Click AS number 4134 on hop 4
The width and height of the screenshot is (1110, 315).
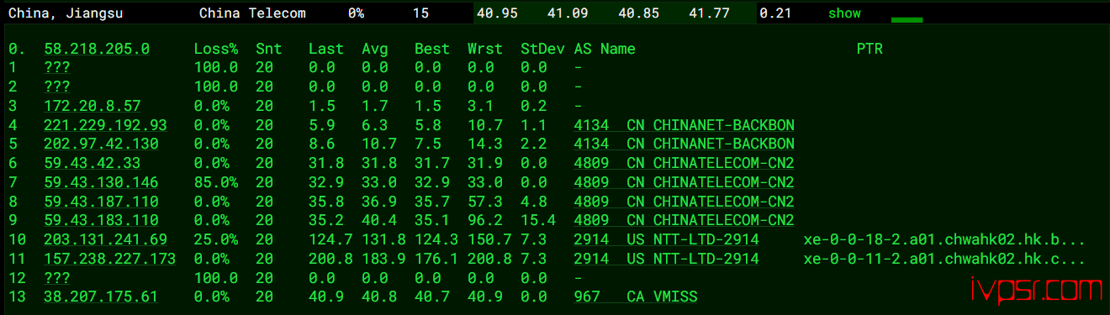(x=591, y=125)
